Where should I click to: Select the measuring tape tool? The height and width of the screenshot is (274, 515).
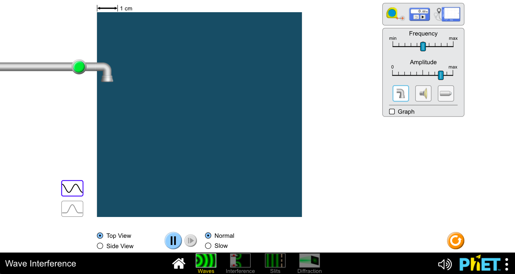[395, 14]
